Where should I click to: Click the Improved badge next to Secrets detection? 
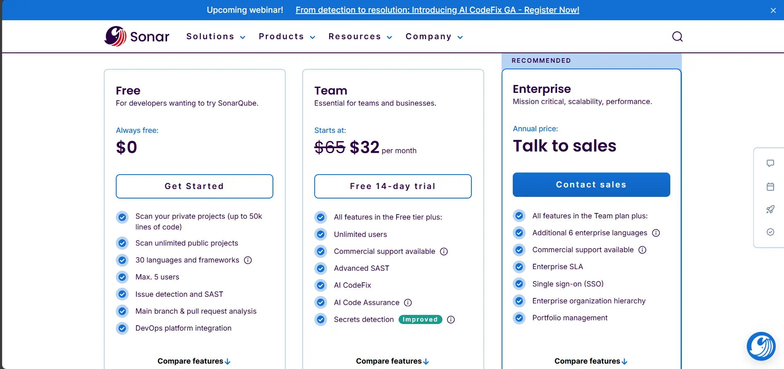click(420, 319)
